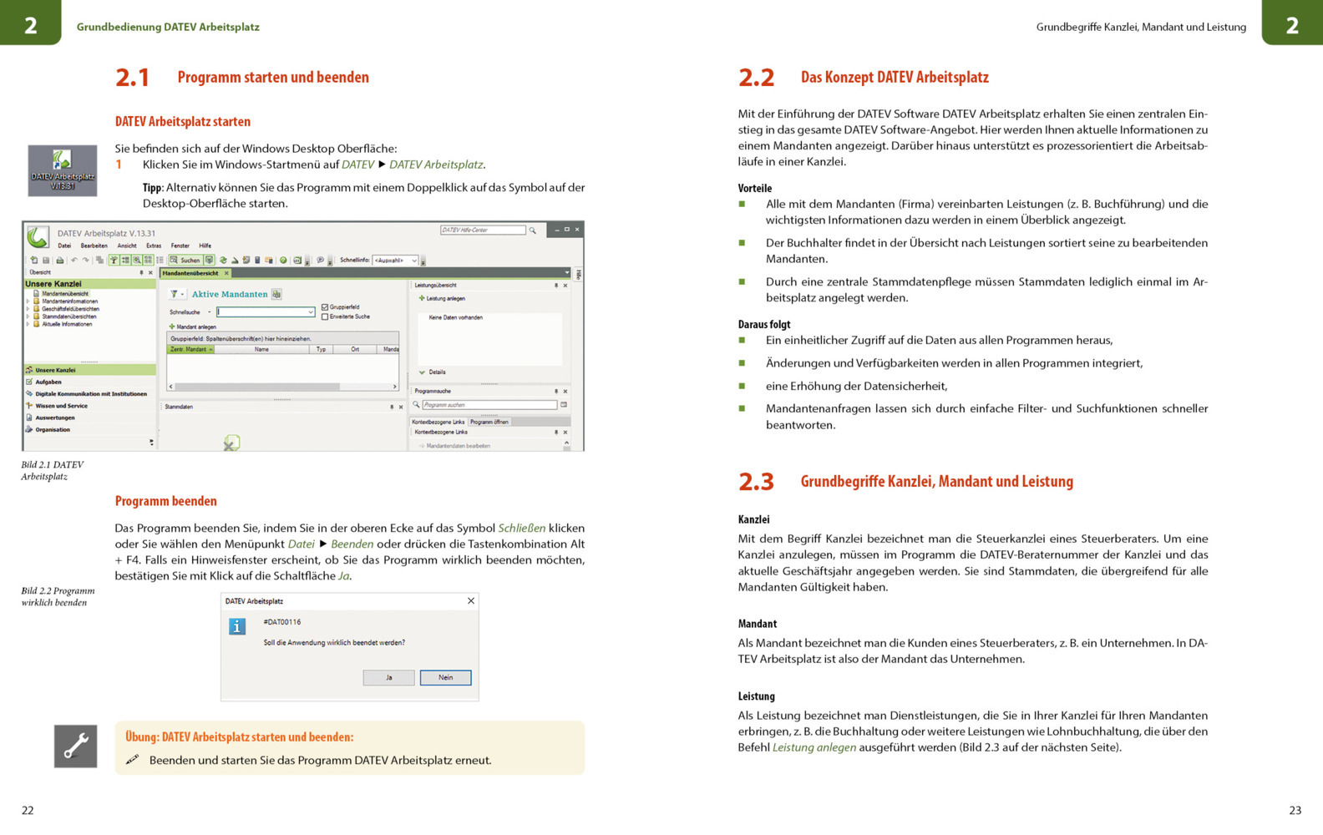This screenshot has width=1323, height=835.
Task: Click the Nein button in the dialog
Action: tap(445, 677)
